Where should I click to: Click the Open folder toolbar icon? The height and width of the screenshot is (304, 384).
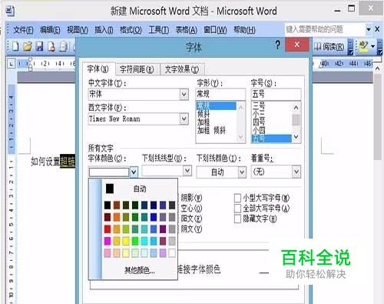click(x=28, y=47)
